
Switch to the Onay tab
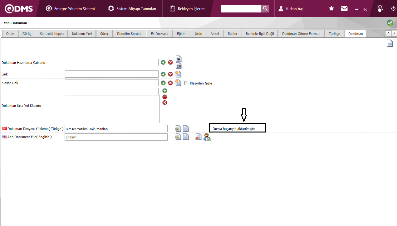tap(10, 34)
